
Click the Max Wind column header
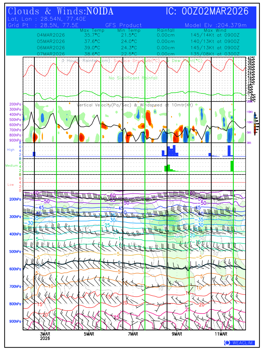pos(215,30)
